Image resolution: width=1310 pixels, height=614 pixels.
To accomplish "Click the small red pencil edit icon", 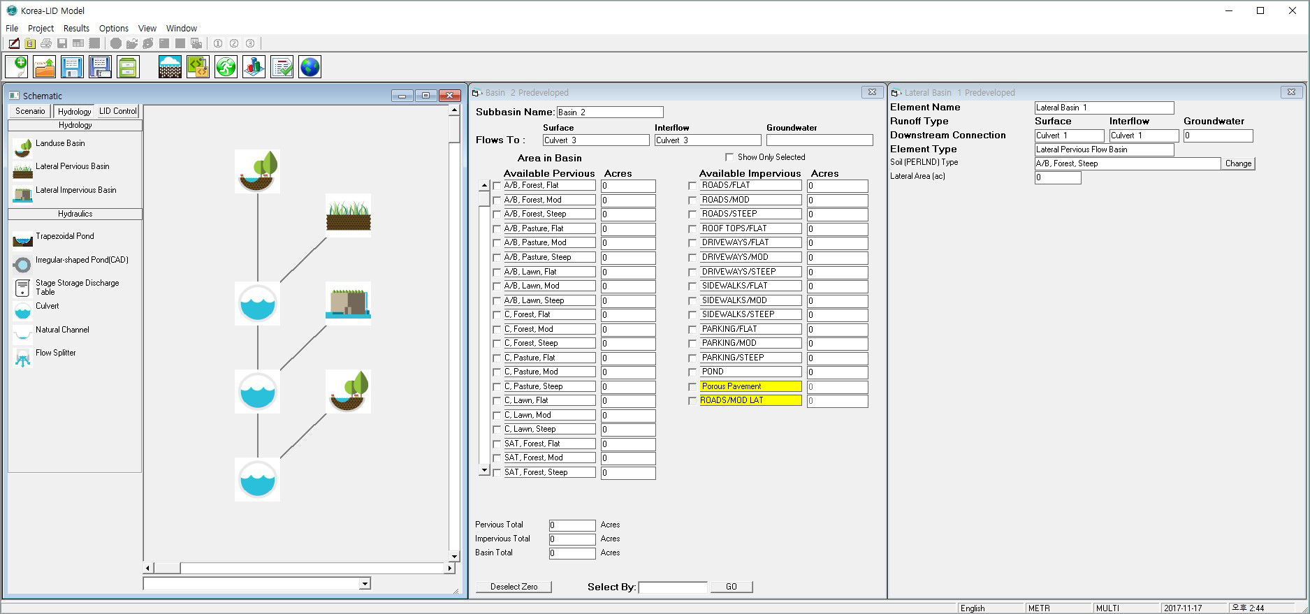I will click(x=14, y=43).
